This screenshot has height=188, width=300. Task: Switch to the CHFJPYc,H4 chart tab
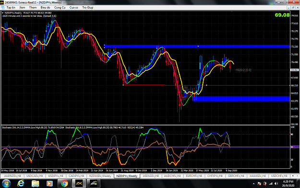[x=215, y=176]
